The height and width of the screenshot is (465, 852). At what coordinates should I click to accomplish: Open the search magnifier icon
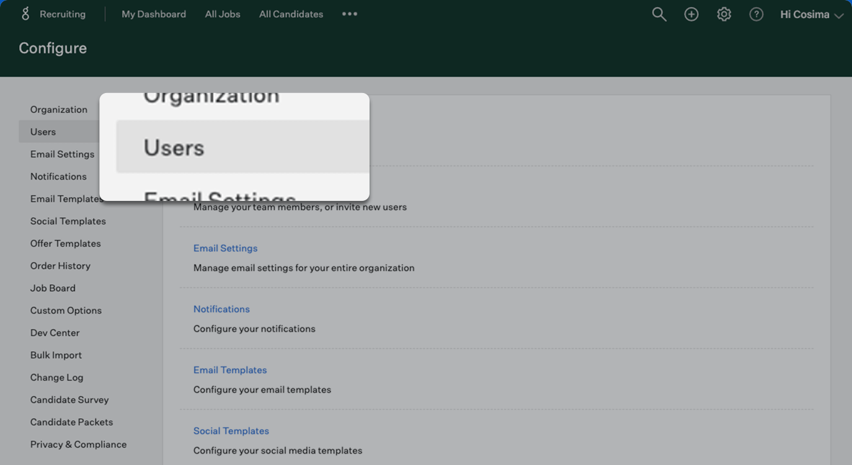coord(659,14)
